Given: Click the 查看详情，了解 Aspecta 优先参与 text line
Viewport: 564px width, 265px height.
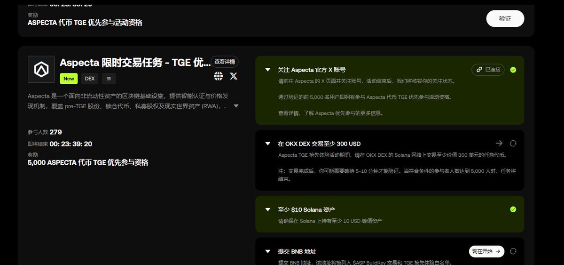Looking at the screenshot, I should pyautogui.click(x=330, y=113).
